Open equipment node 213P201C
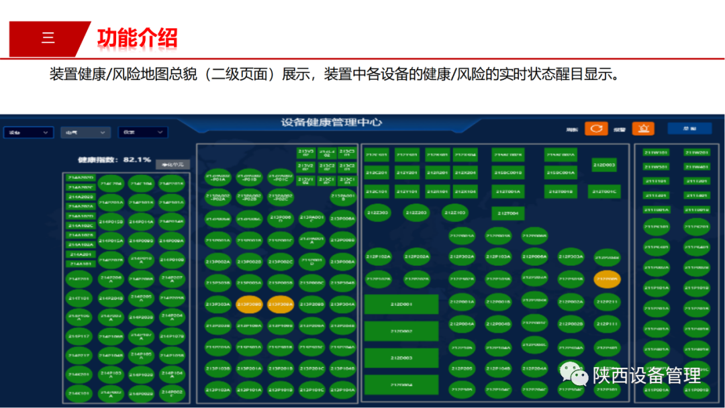This screenshot has width=725, height=408. 311,368
